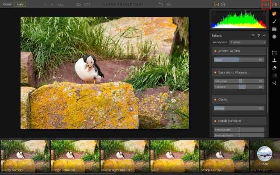Click the Apply button
The width and height of the screenshot is (280, 175).
tap(20, 4)
